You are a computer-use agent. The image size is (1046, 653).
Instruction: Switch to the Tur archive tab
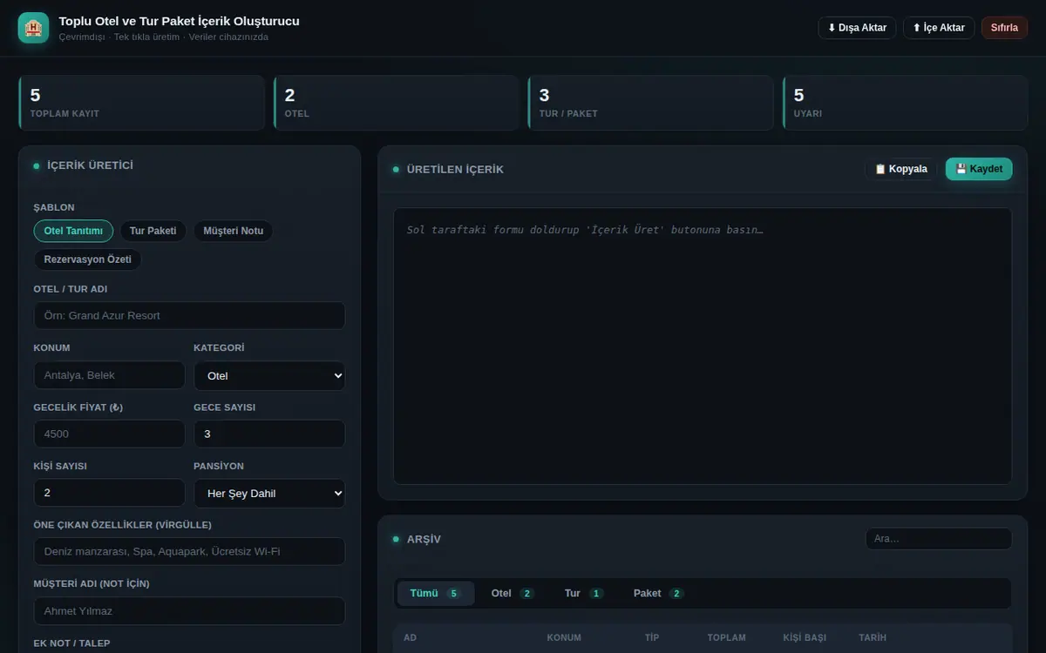[584, 593]
